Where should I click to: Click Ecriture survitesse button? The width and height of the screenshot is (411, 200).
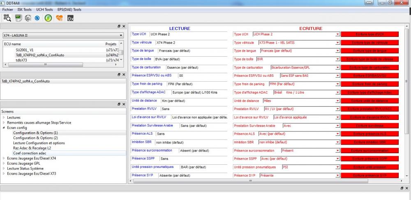tap(369, 126)
